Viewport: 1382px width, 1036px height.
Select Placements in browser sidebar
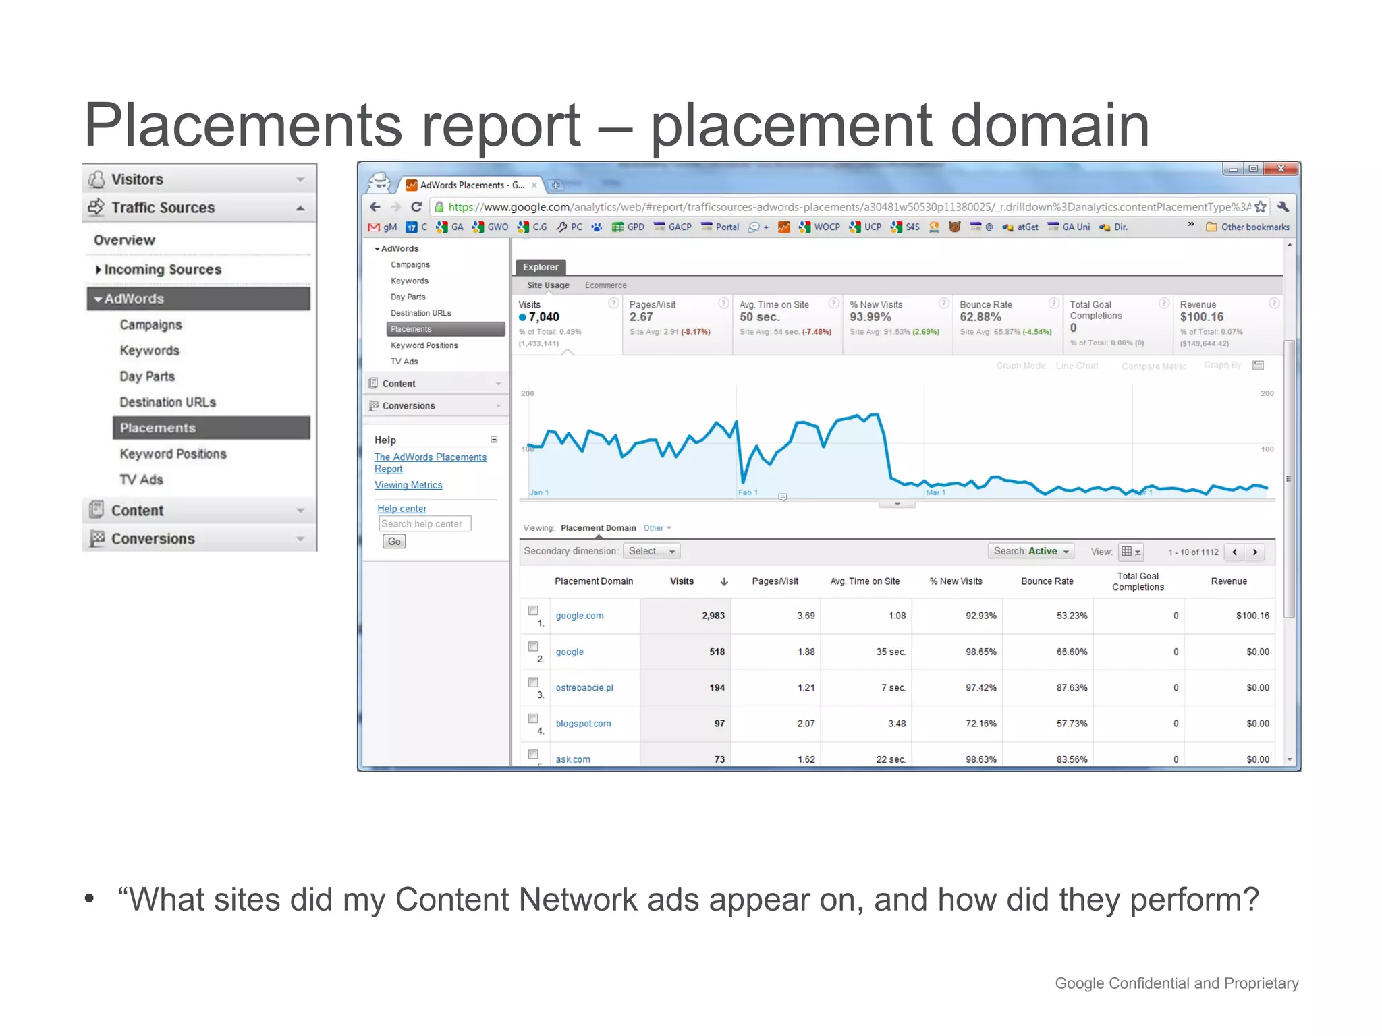(x=445, y=329)
